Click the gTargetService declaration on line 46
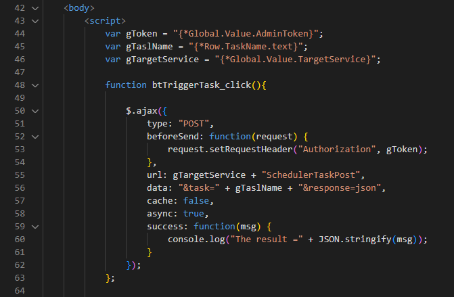 [162, 60]
